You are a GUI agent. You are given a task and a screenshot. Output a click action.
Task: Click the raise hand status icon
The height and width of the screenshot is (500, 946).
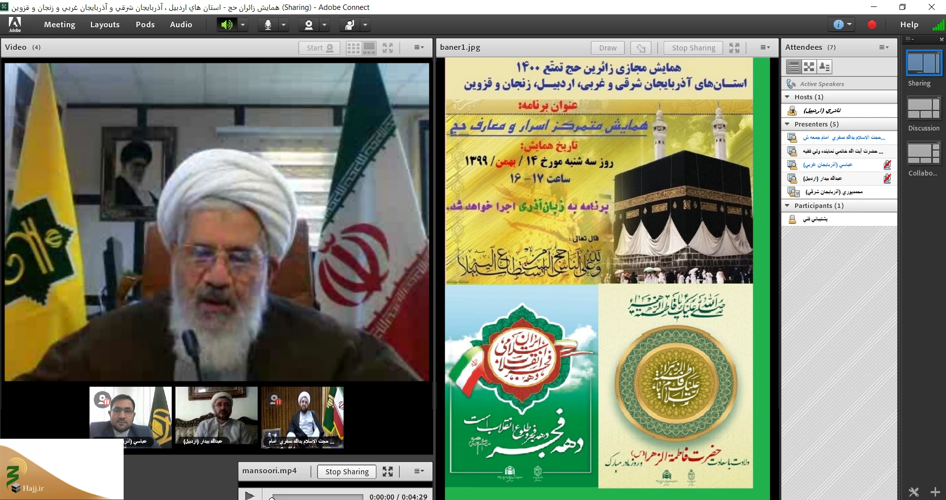[350, 25]
